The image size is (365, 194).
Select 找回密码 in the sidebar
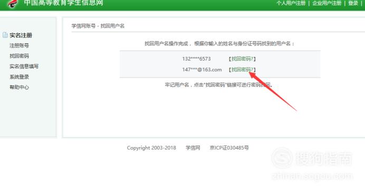[19, 56]
